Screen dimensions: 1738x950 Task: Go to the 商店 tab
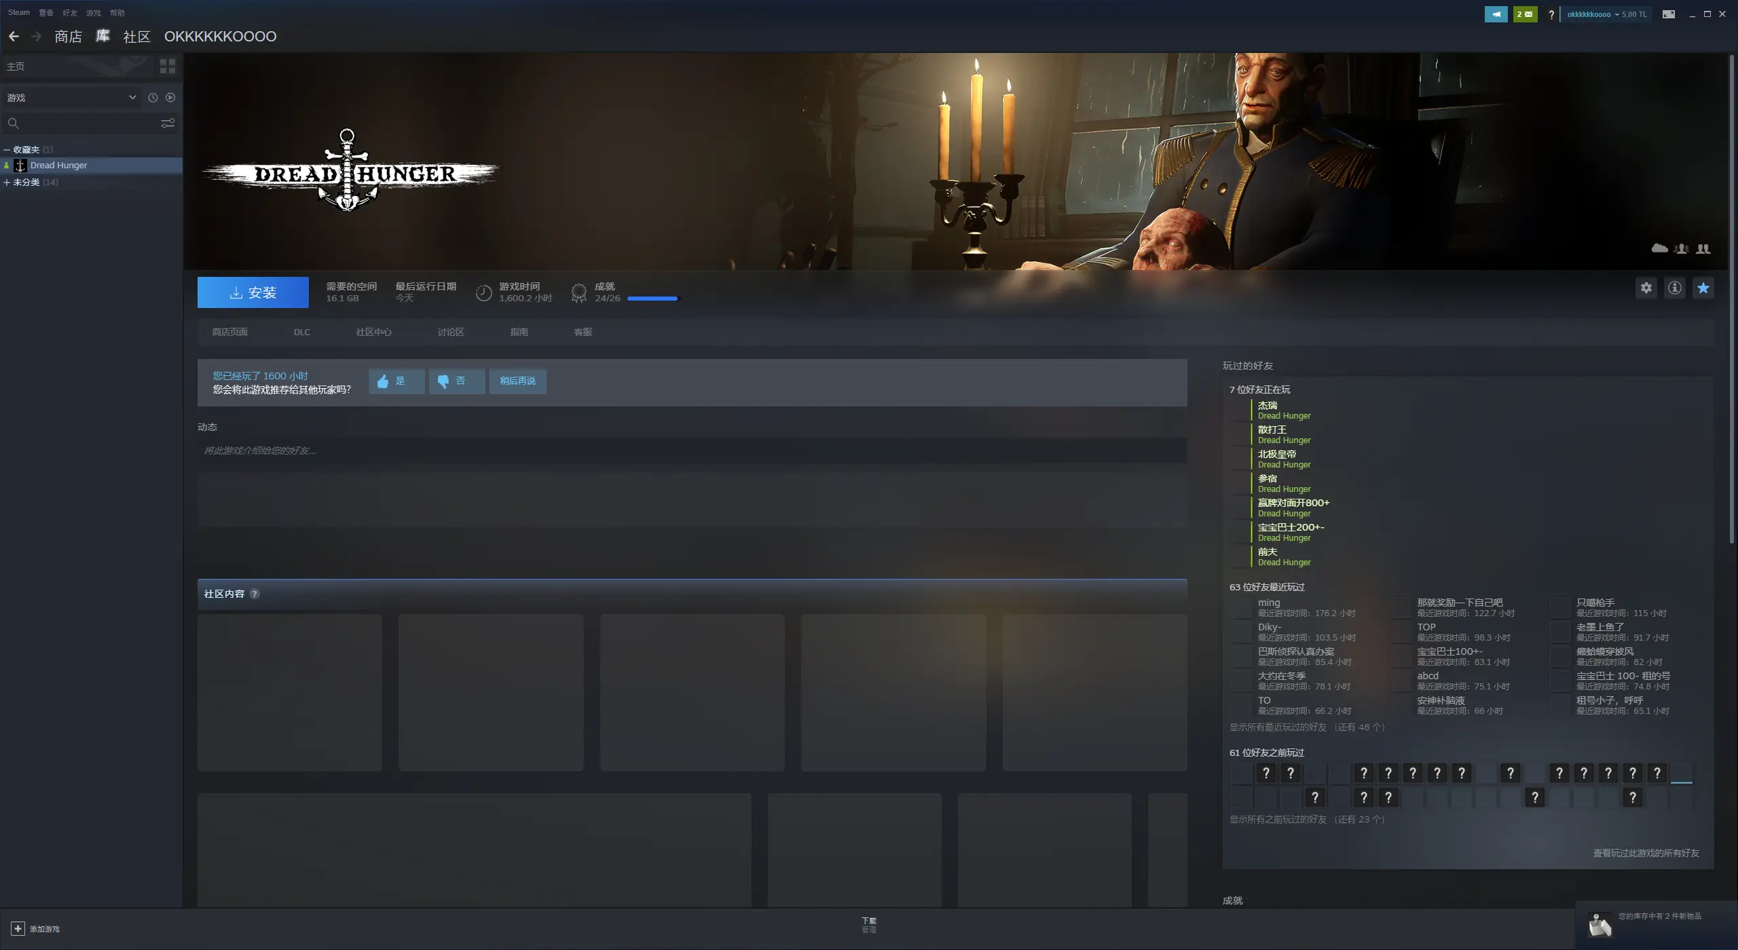(68, 37)
